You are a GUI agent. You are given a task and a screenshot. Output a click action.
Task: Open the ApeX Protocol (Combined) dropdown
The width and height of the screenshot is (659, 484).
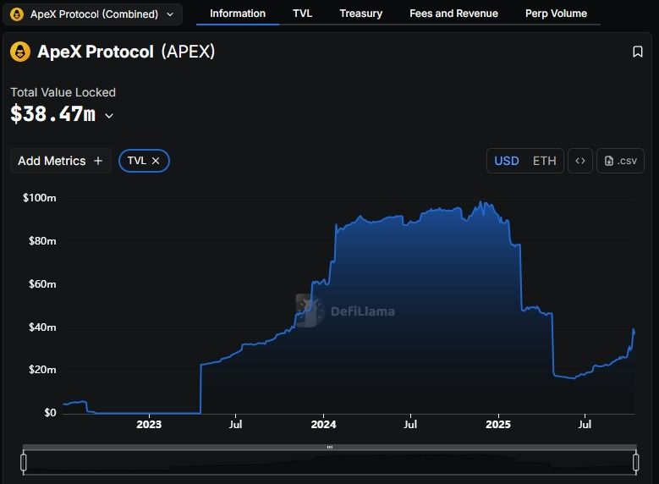93,14
